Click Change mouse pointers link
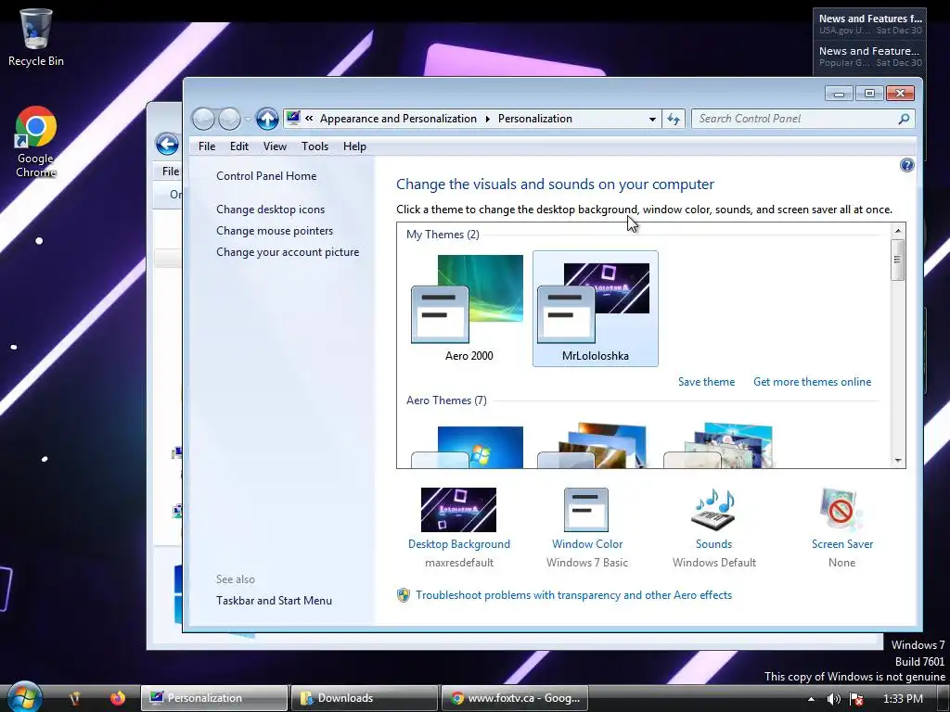 (275, 231)
